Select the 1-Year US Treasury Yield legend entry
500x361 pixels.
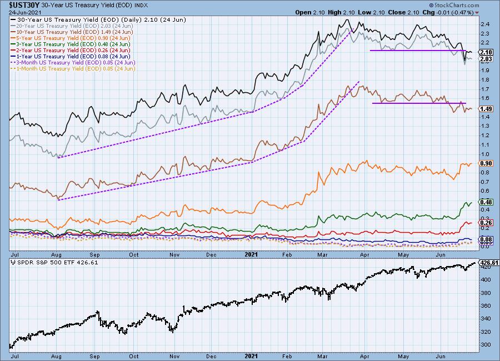pyautogui.click(x=71, y=56)
